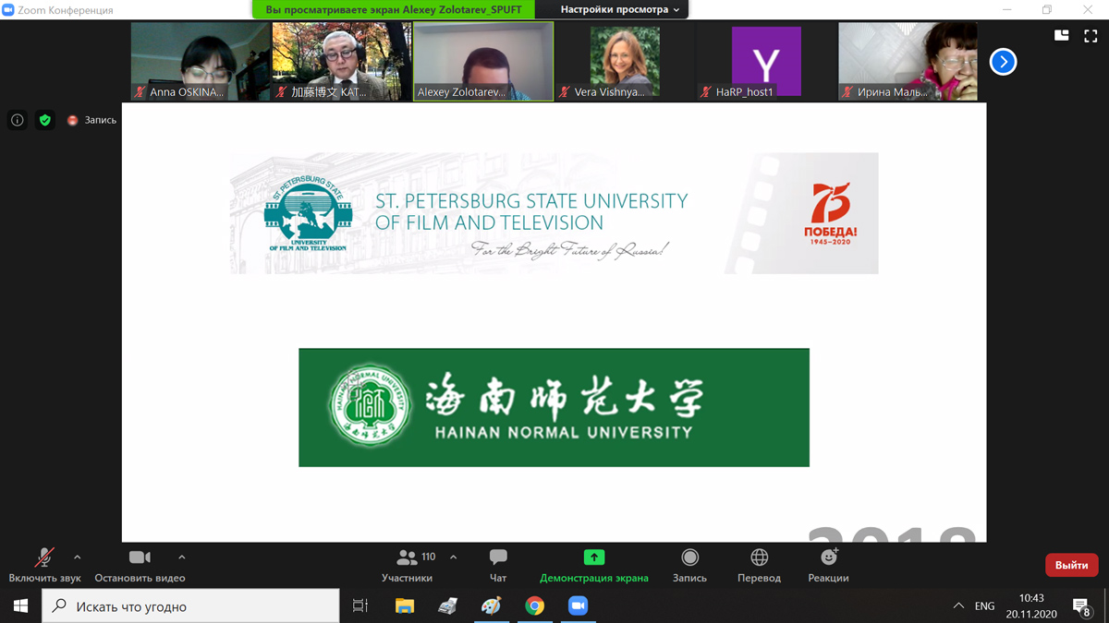The height and width of the screenshot is (623, 1109).
Task: Show next participants with blue arrow
Action: [1003, 62]
